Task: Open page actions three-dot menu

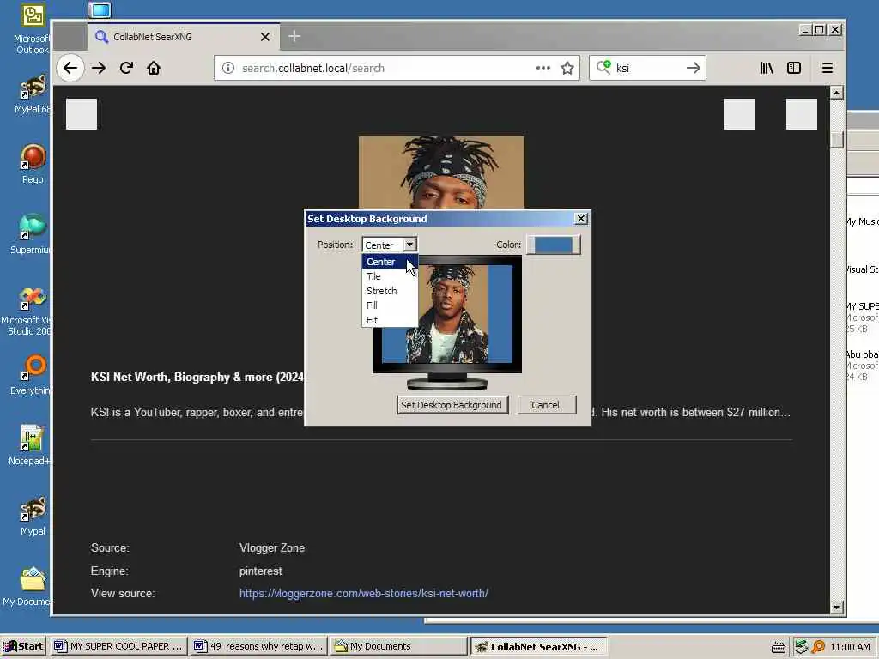Action: (x=543, y=68)
